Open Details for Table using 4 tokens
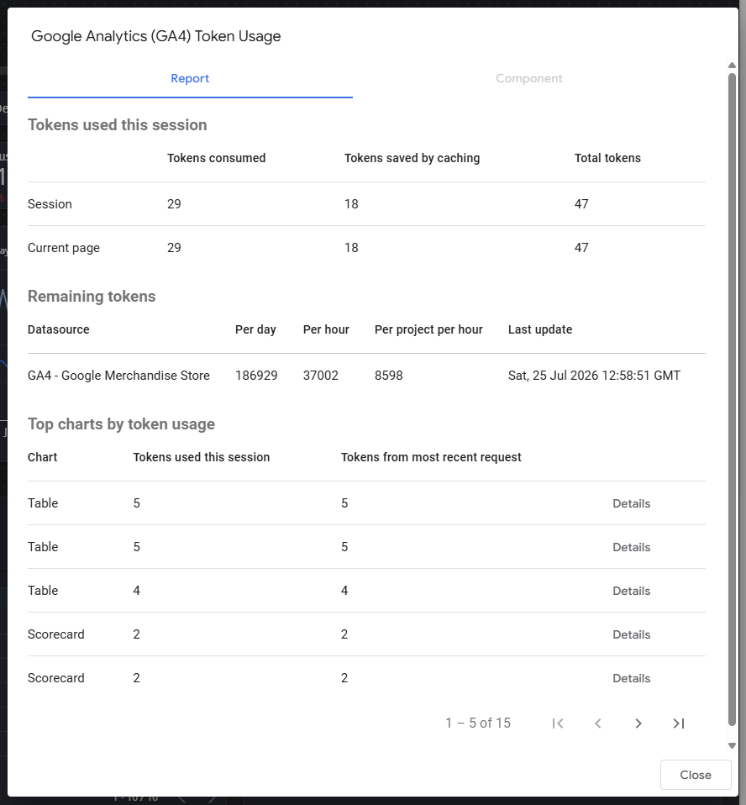The width and height of the screenshot is (746, 805). coord(632,591)
